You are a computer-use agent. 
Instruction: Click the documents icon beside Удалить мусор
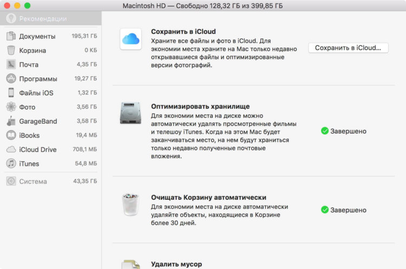pyautogui.click(x=131, y=264)
